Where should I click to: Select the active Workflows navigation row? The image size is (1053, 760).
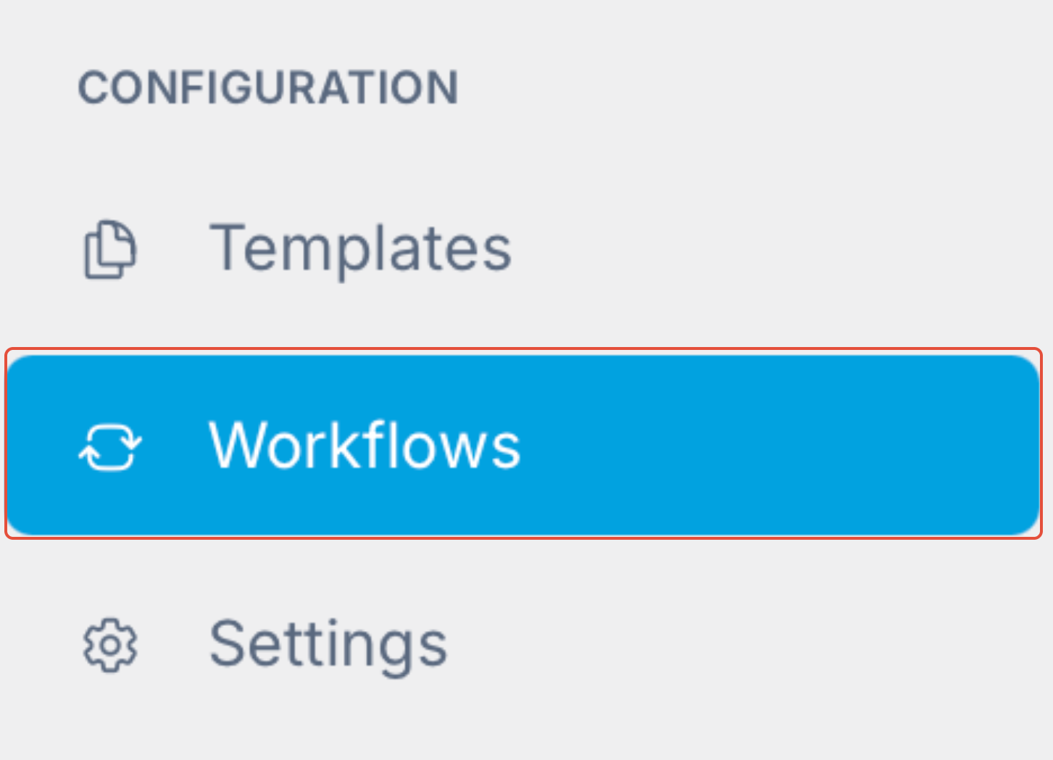(522, 445)
